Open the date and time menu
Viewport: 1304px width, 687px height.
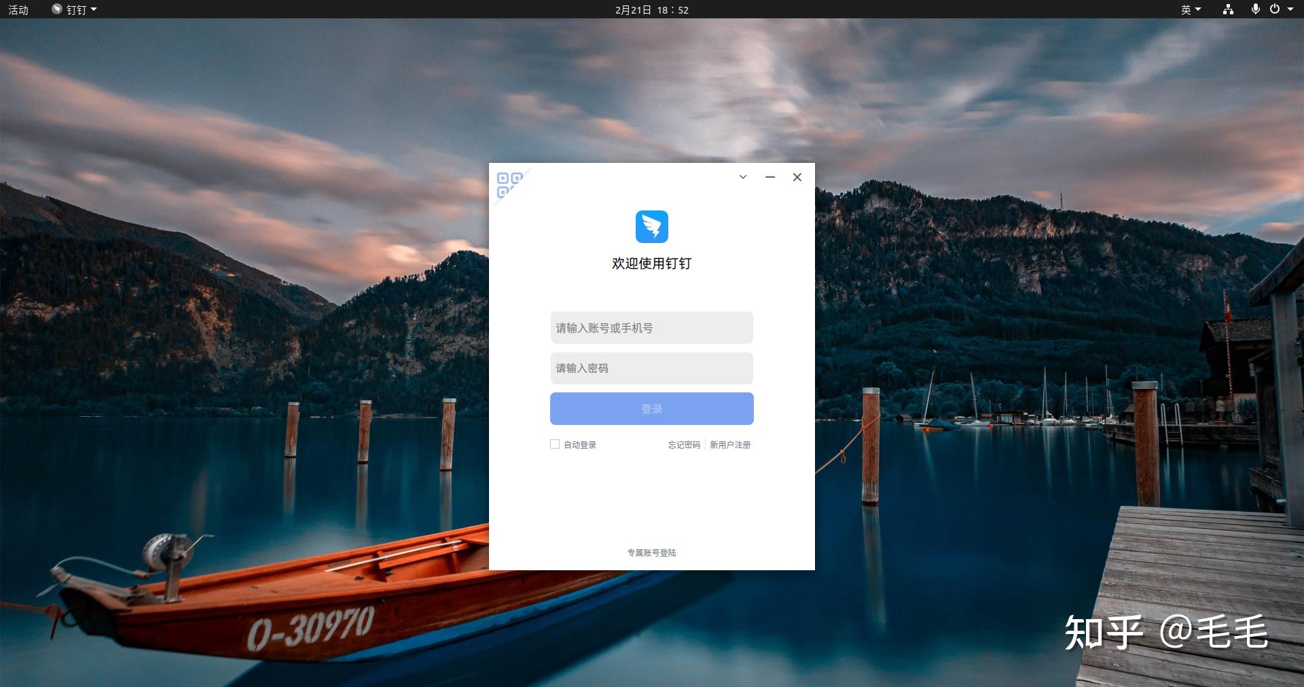(x=651, y=10)
